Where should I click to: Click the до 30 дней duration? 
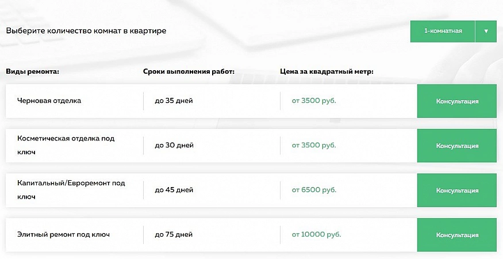click(174, 146)
